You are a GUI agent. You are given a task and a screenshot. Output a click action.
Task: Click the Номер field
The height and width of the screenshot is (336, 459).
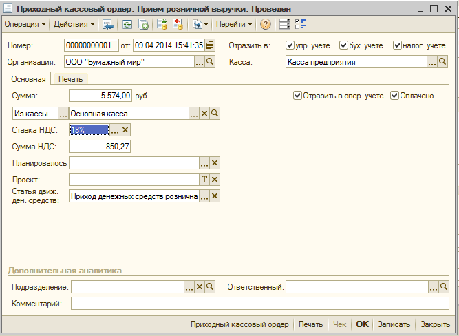coord(92,45)
